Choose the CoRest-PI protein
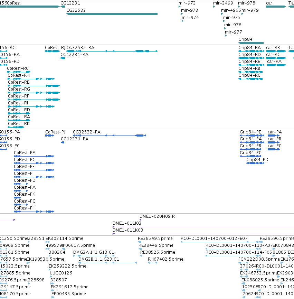The image size is (294, 299). click(x=34, y=177)
